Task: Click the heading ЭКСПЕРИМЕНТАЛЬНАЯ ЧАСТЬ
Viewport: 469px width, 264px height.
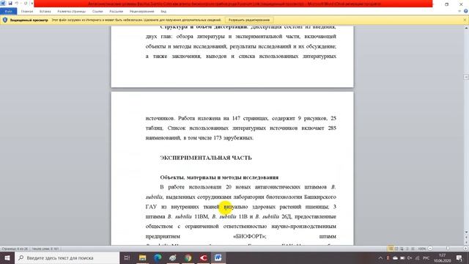Action: 206,158
